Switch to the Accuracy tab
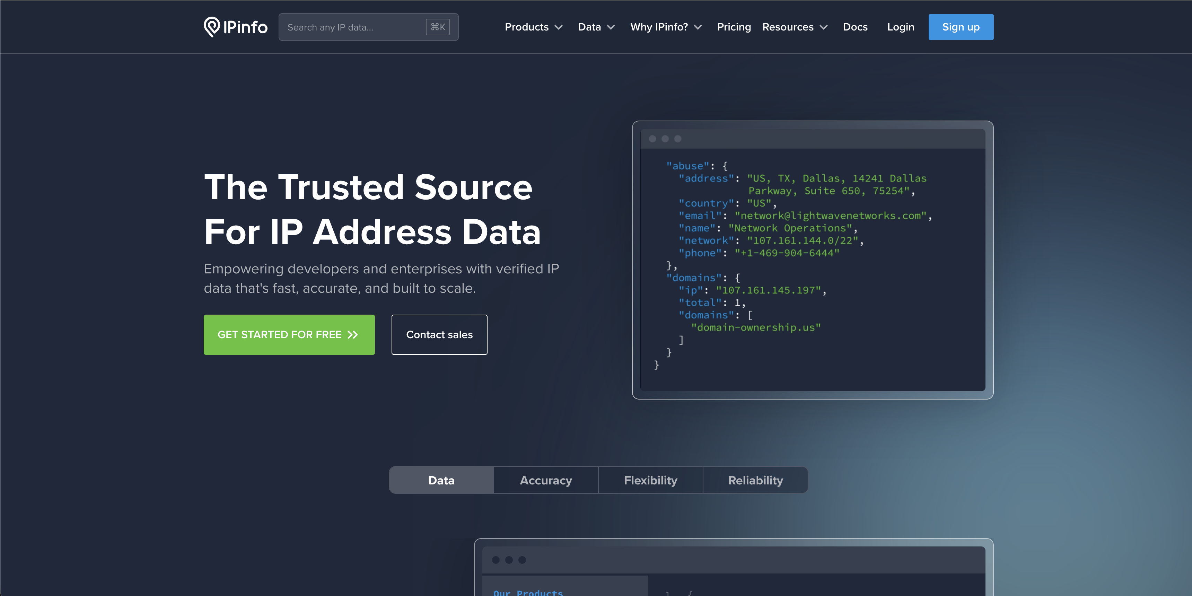This screenshot has height=596, width=1192. [545, 480]
